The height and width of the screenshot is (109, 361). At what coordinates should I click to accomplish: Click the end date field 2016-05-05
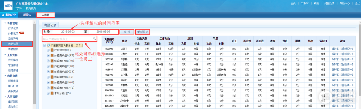[x=103, y=32]
